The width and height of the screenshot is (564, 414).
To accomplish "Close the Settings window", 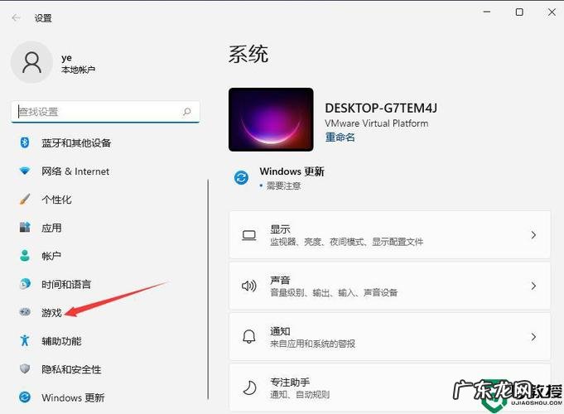I will [x=552, y=12].
